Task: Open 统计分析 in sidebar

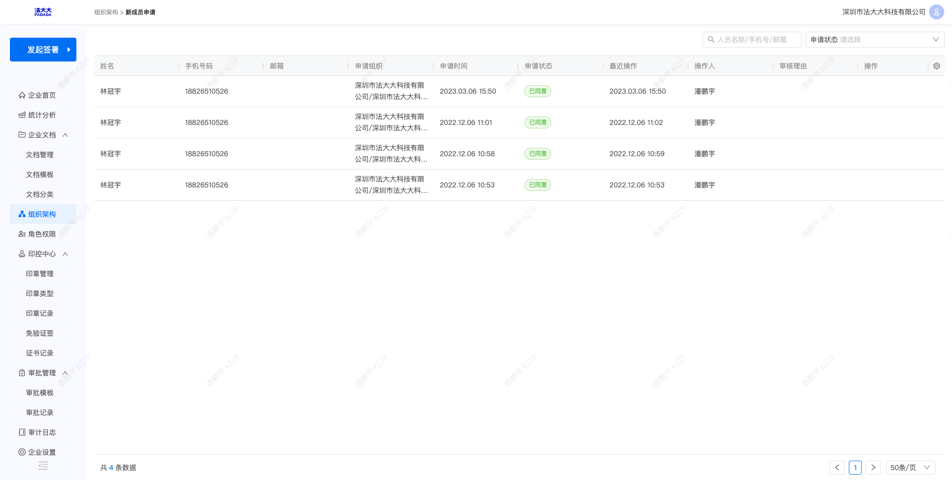Action: point(42,115)
